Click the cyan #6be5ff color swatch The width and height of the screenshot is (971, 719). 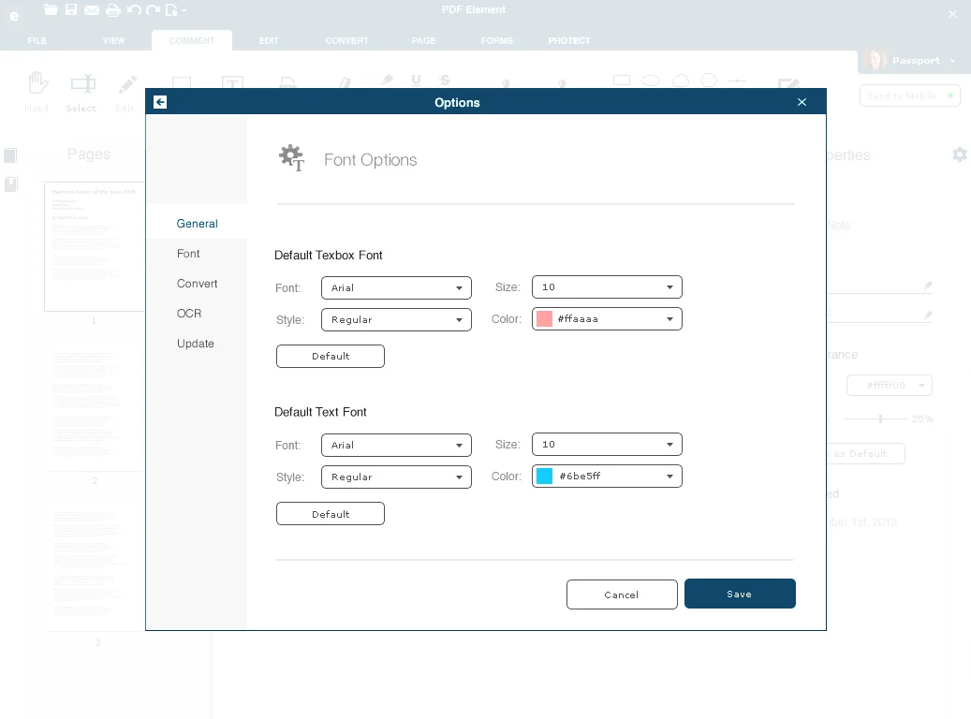[x=544, y=477]
